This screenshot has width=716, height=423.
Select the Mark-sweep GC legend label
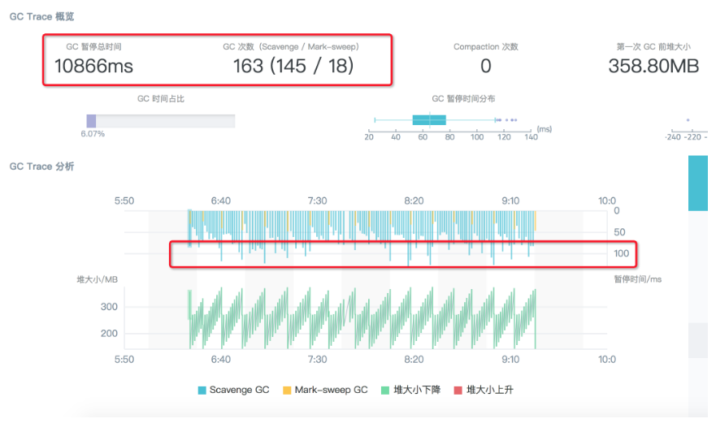tap(331, 391)
